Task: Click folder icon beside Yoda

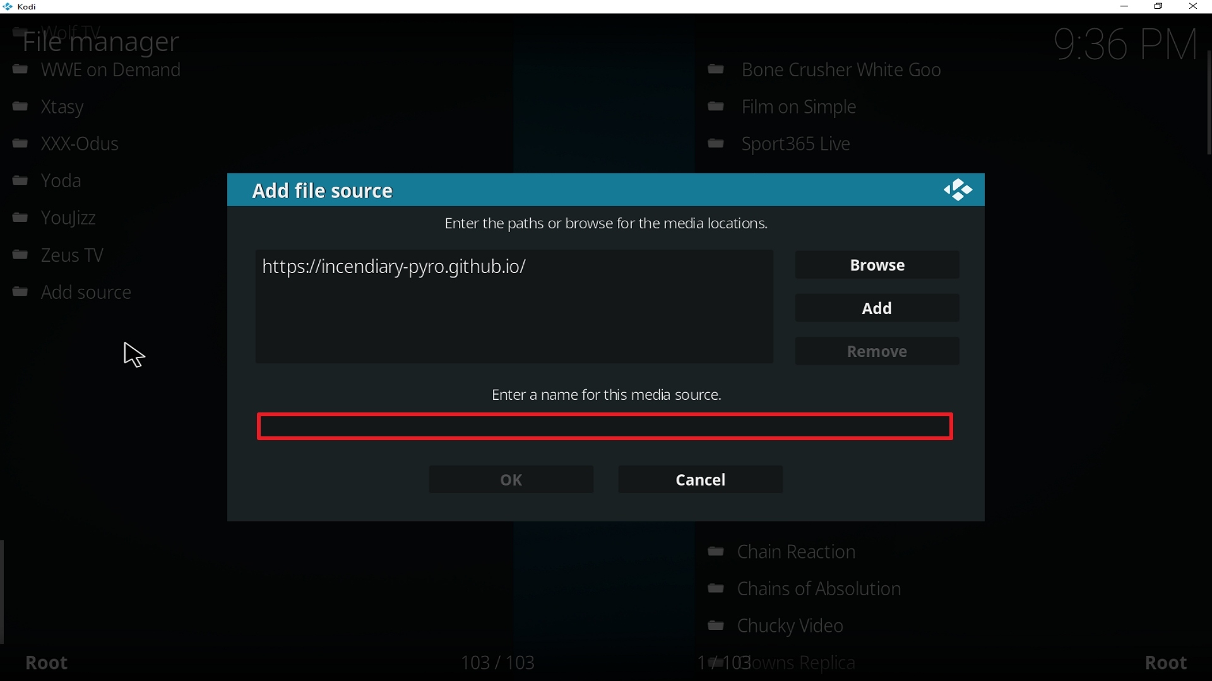Action: click(21, 182)
